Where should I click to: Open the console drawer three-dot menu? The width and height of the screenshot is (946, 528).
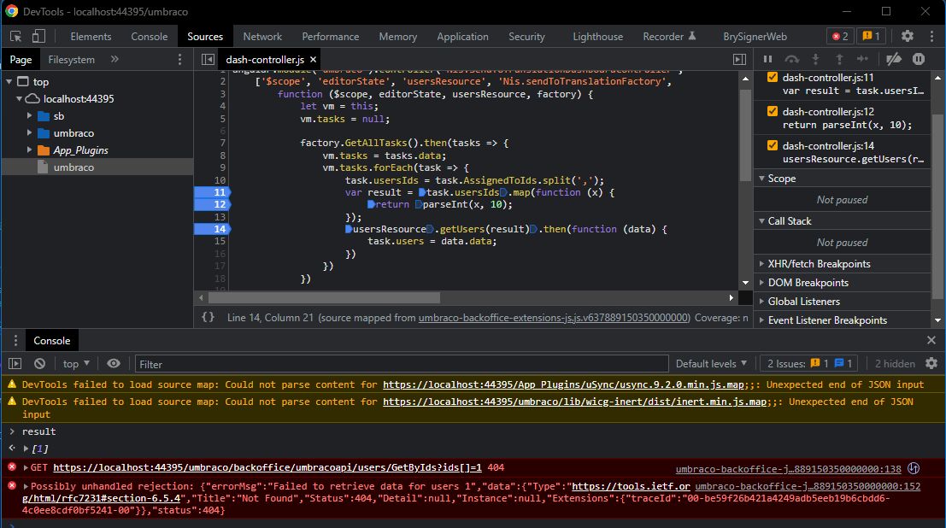click(x=15, y=340)
